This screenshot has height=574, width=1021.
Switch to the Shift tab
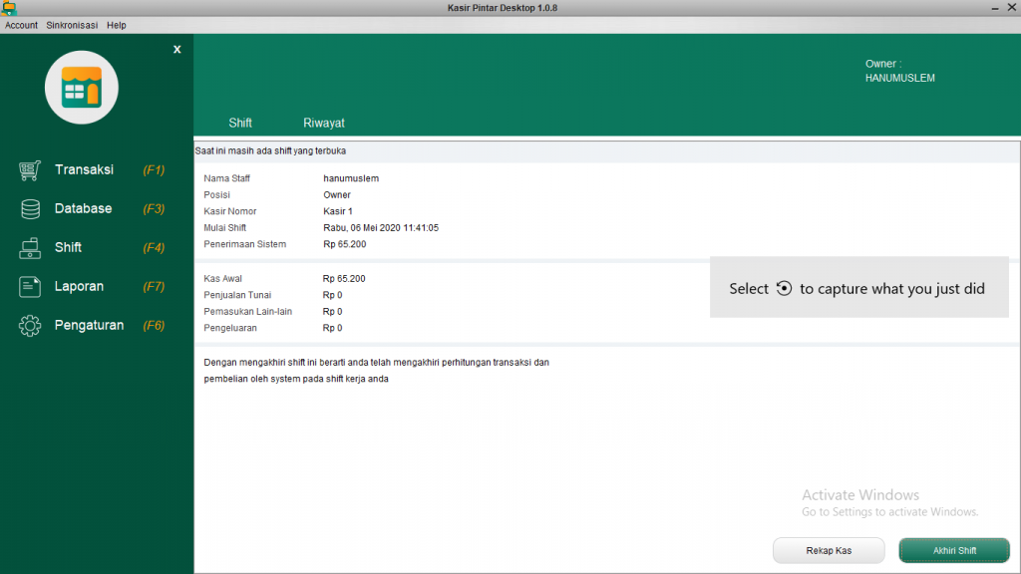pyautogui.click(x=240, y=123)
